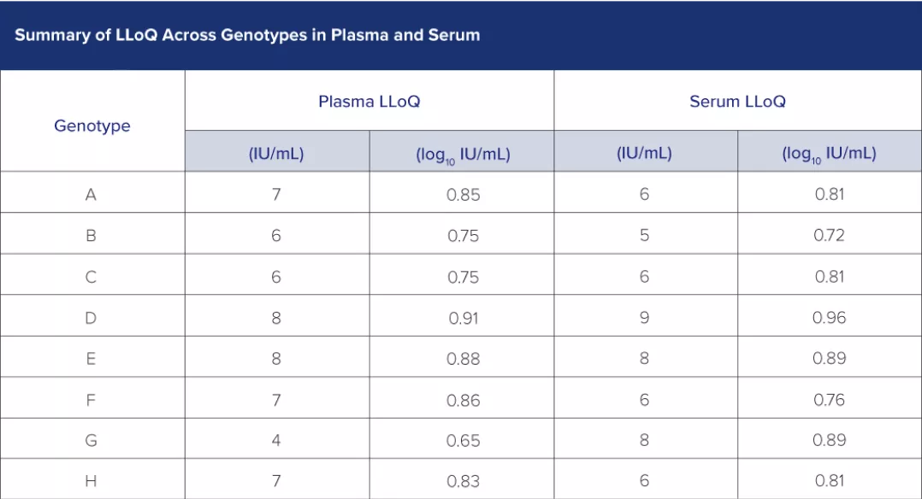Select the Serum log10 IU/mL subheader
Viewport: 922px width, 499px height.
tap(829, 154)
